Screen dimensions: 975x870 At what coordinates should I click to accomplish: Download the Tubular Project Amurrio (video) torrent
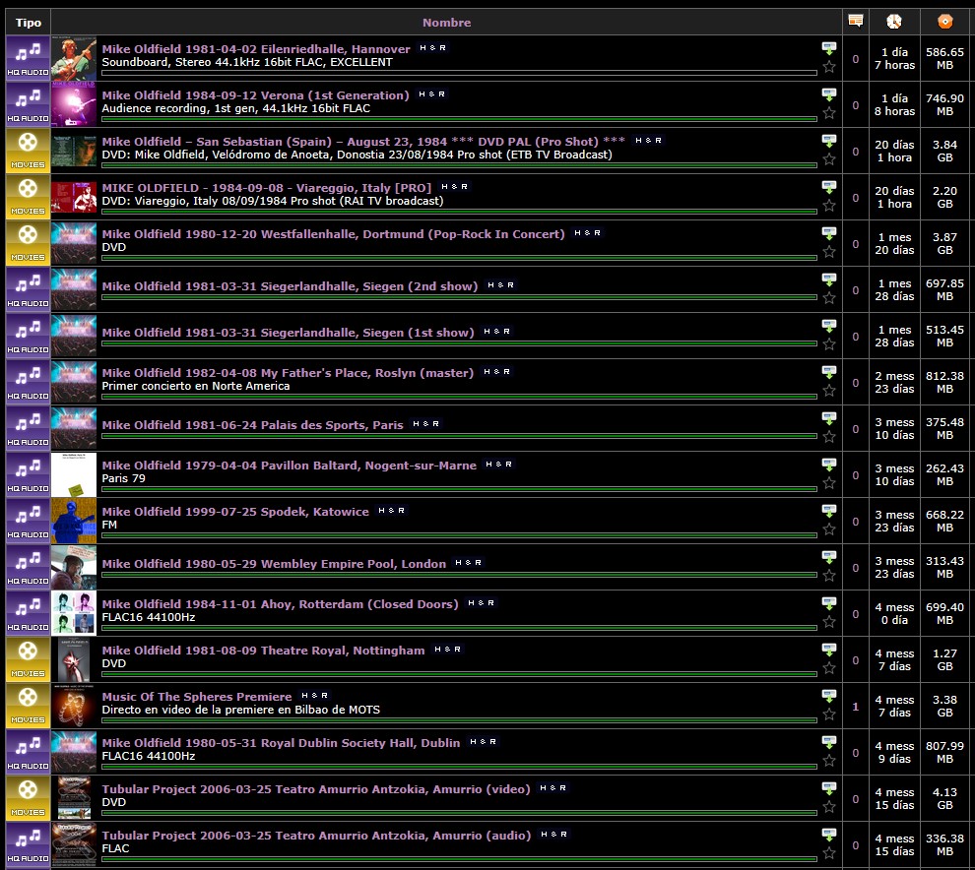pyautogui.click(x=829, y=789)
